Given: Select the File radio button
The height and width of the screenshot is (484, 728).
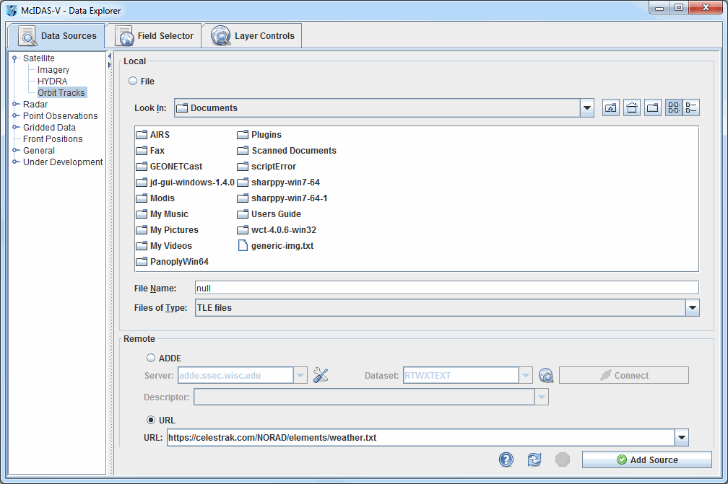Looking at the screenshot, I should click(x=133, y=82).
